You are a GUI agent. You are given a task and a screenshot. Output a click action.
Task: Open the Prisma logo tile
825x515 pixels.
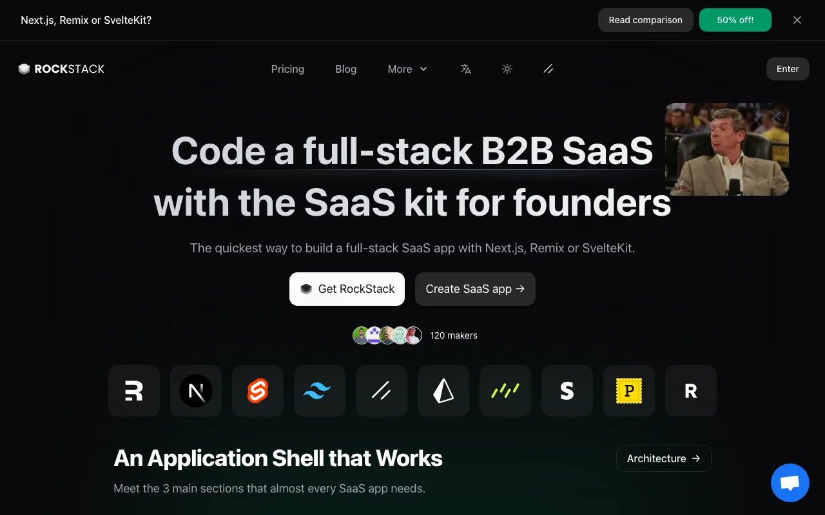click(443, 391)
